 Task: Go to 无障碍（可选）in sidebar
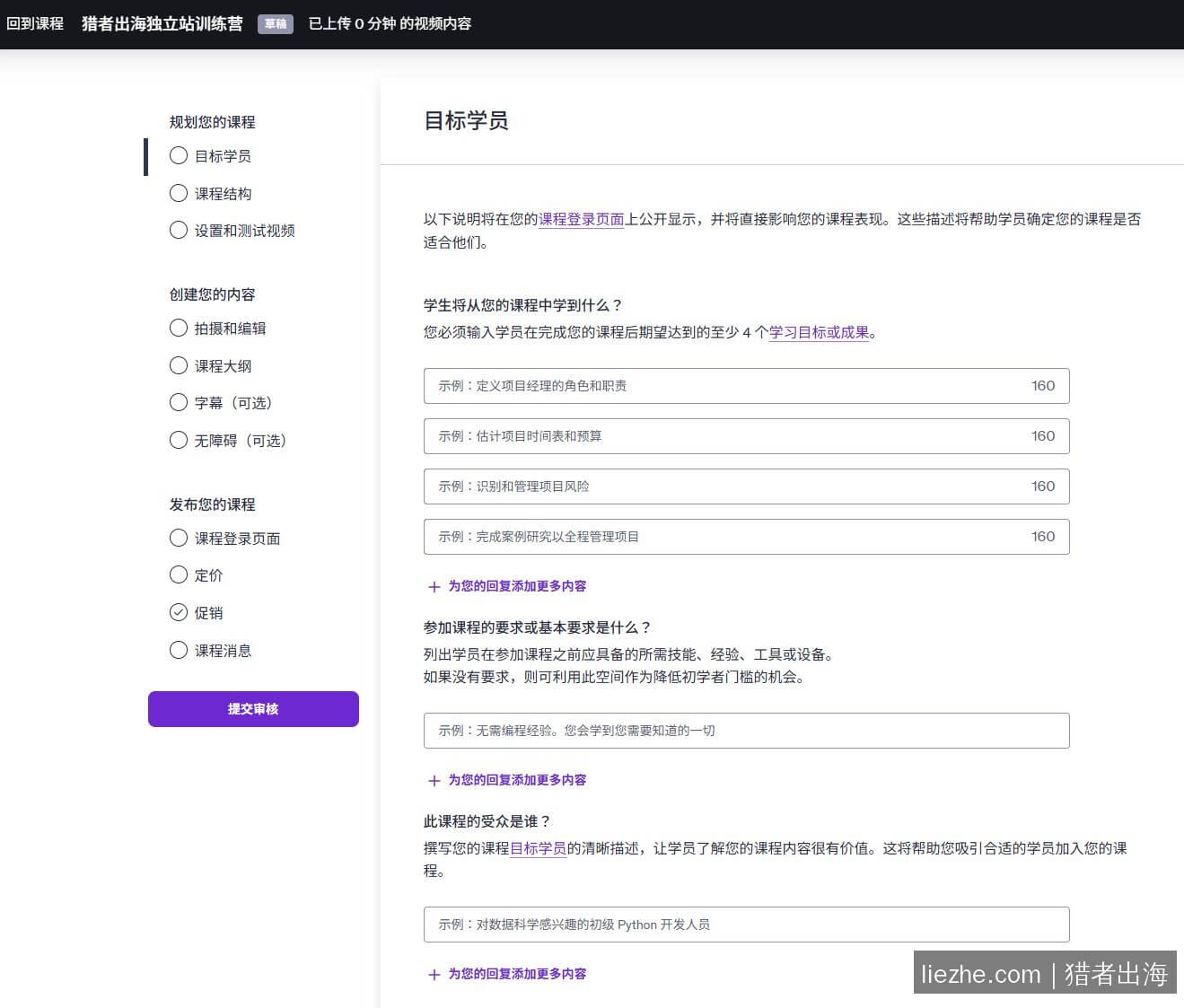(x=241, y=441)
